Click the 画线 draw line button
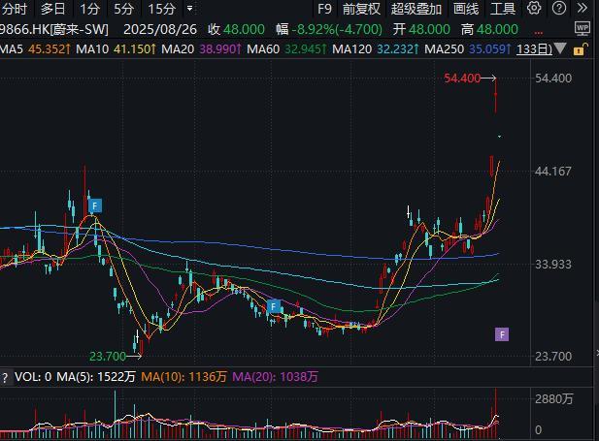 (466, 9)
